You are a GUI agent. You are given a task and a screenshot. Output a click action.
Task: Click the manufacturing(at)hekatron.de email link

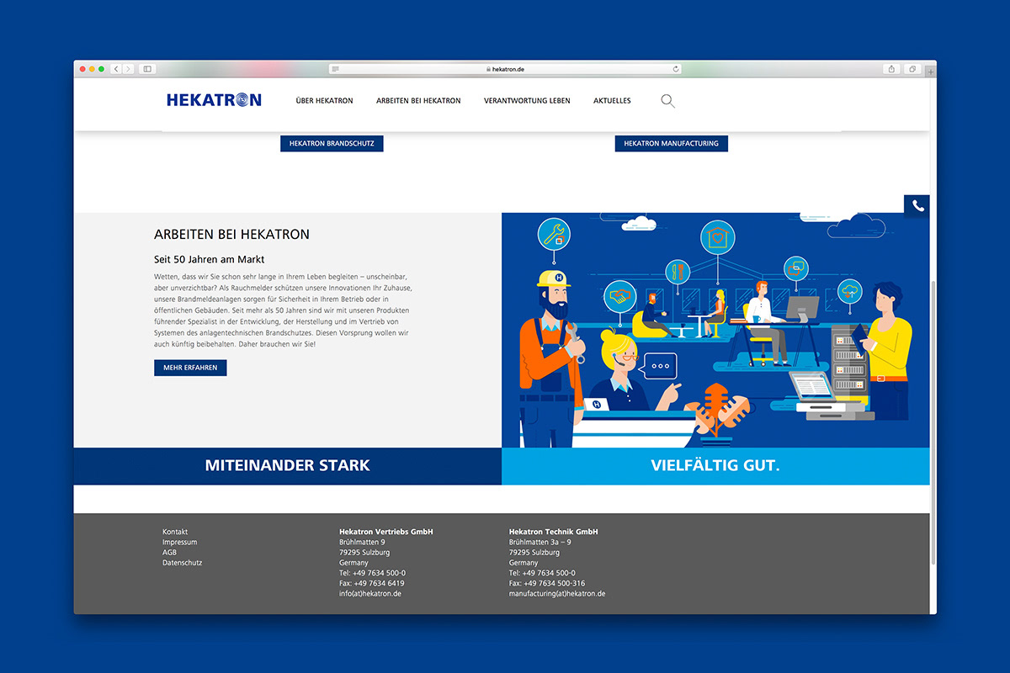coord(557,594)
